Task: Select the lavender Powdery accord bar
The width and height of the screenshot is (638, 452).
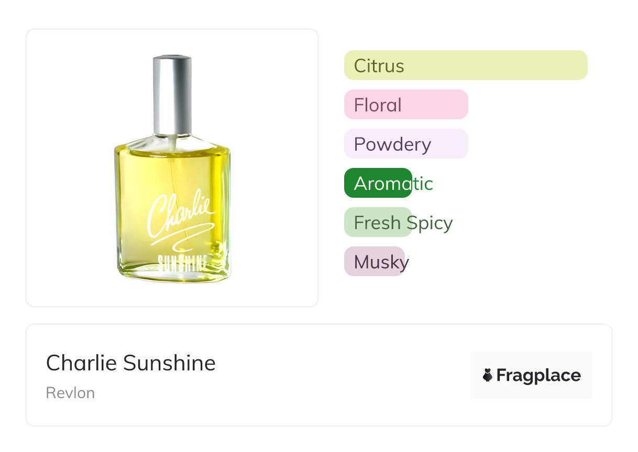Action: click(x=405, y=144)
